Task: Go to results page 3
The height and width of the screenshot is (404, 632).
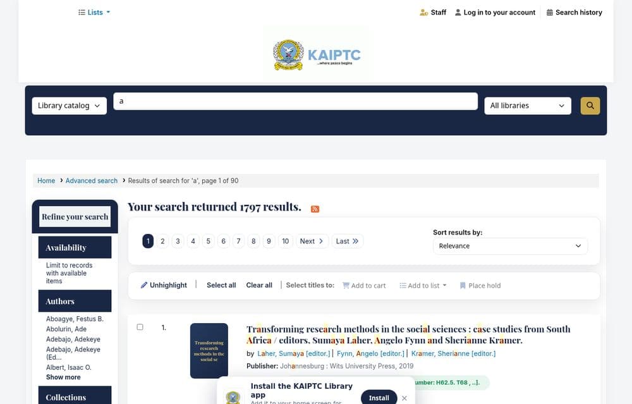Action: (178, 241)
